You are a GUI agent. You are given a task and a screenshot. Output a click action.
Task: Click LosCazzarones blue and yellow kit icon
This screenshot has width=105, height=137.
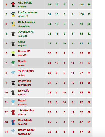pyautogui.click(x=13, y=14)
